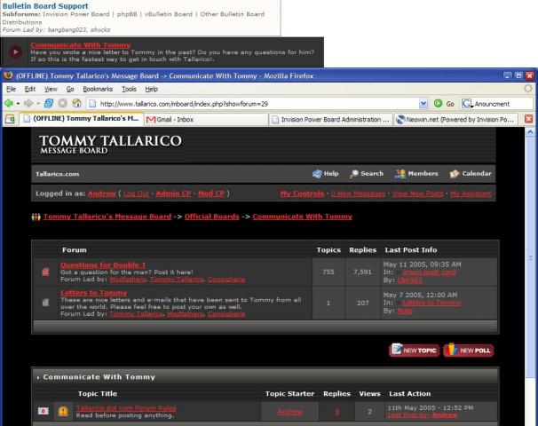The image size is (538, 426).
Task: Click the Stop loading icon
Action: pyautogui.click(x=62, y=103)
